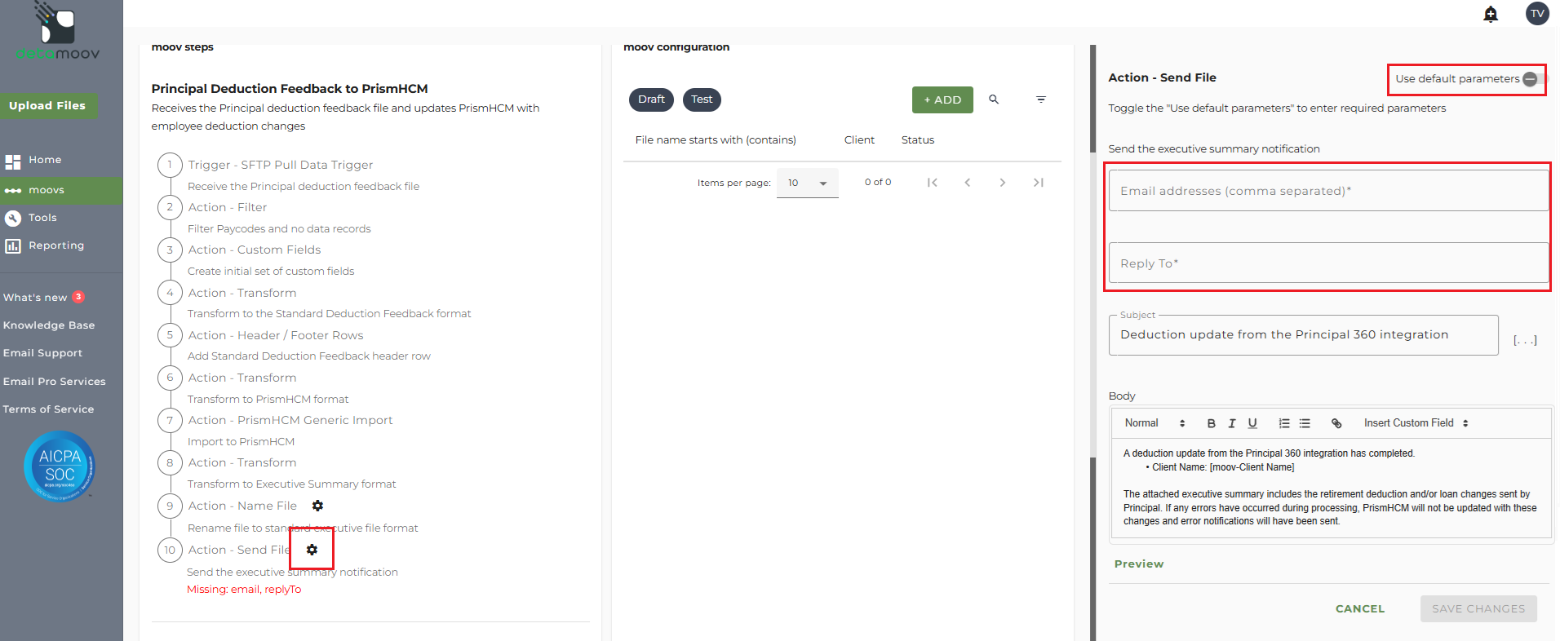Open Email Support link
This screenshot has width=1560, height=641.
[42, 353]
